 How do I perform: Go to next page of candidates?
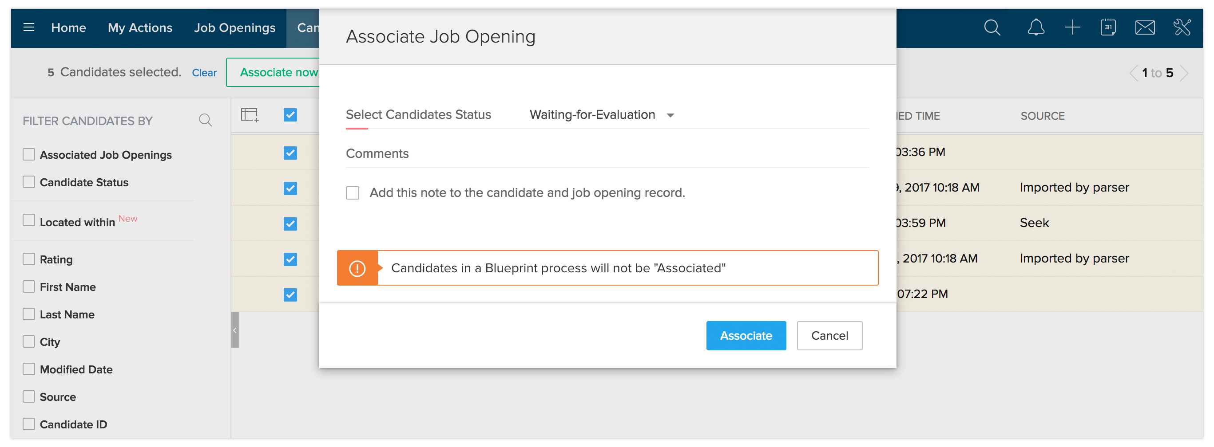pos(1183,73)
